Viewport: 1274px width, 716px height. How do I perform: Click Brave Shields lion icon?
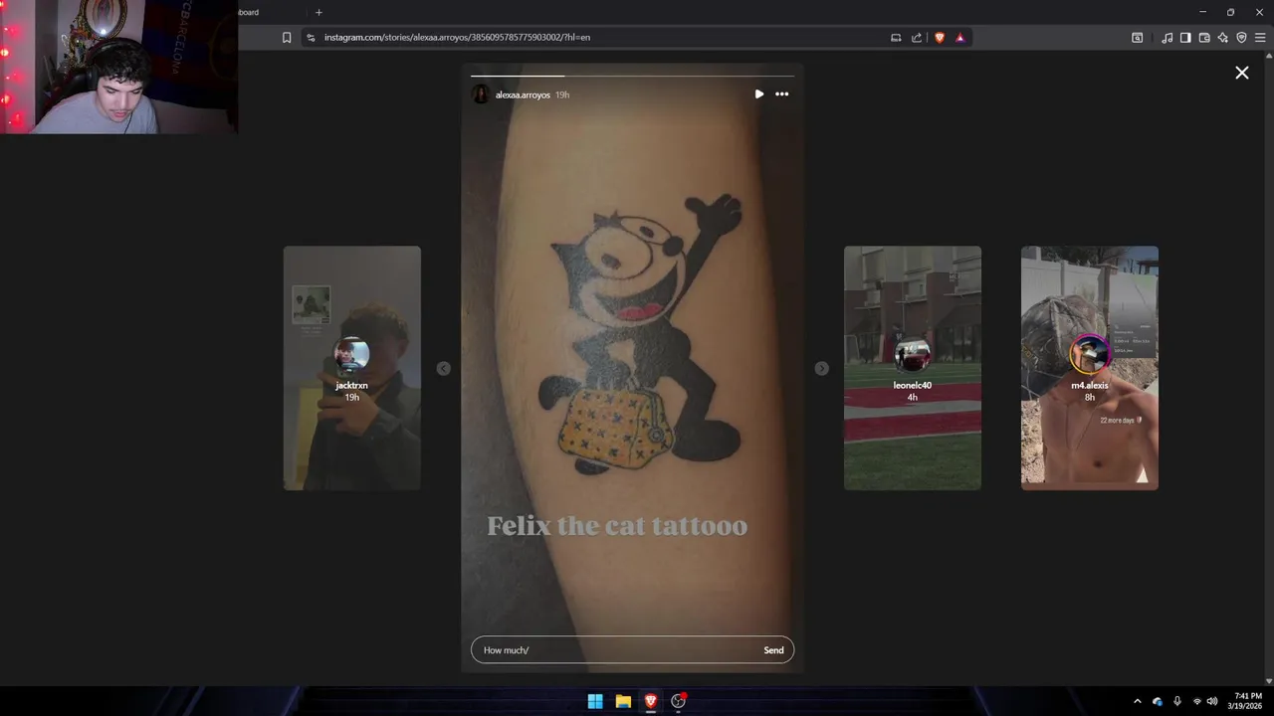coord(939,38)
